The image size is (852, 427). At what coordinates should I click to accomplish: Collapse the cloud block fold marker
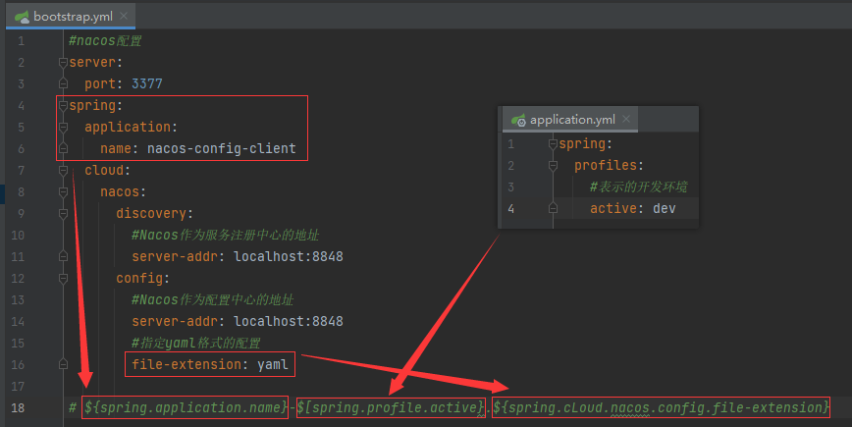pos(63,170)
